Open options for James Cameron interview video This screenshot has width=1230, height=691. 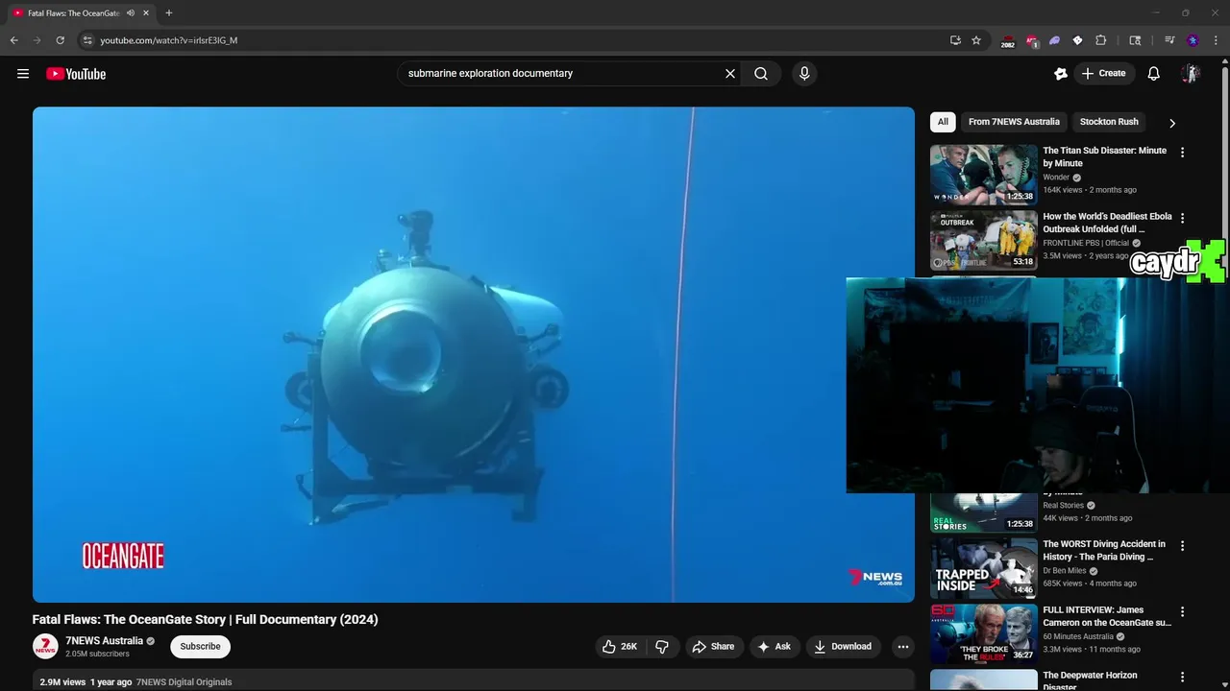1183,611
